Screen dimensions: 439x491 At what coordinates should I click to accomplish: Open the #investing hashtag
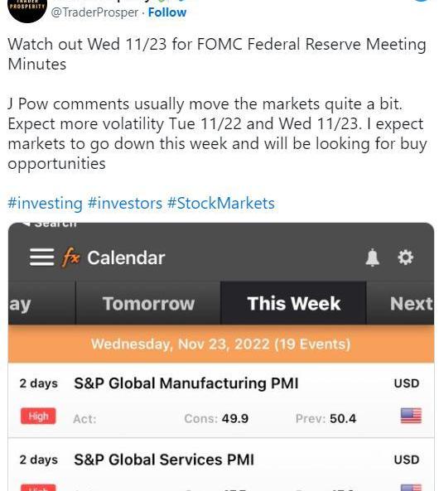45,203
